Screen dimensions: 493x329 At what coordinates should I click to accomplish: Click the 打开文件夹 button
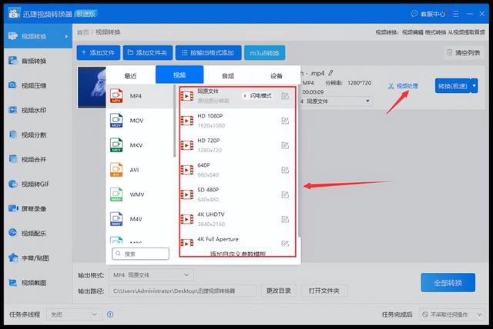324,291
